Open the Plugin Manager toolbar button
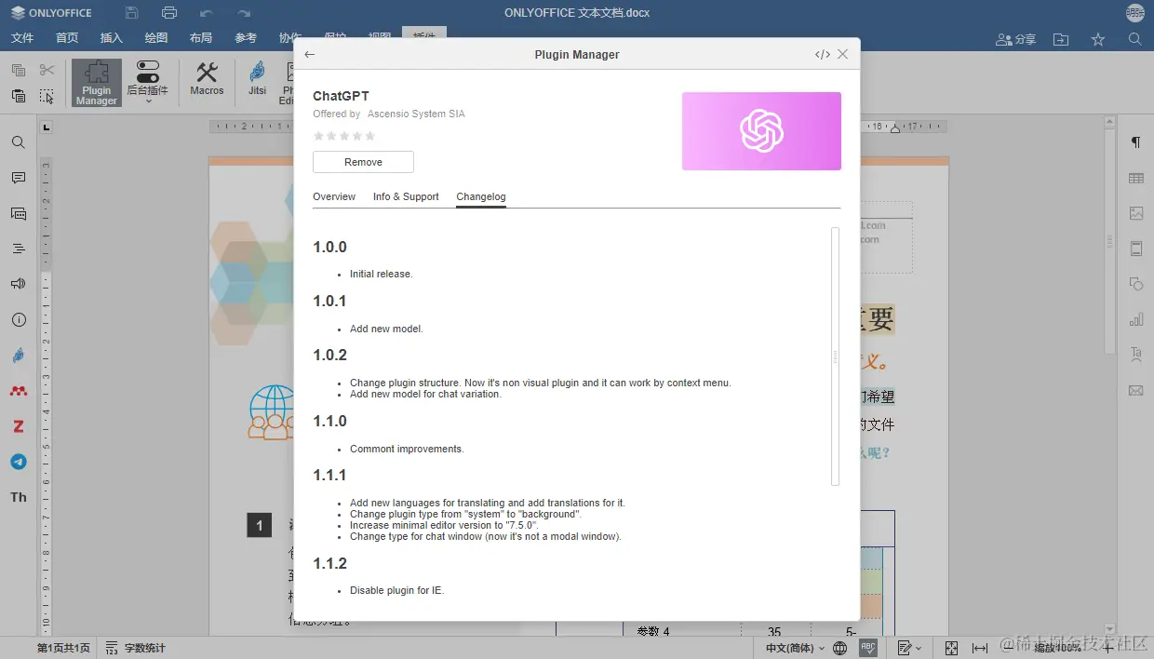Image resolution: width=1154 pixels, height=659 pixels. 97,83
